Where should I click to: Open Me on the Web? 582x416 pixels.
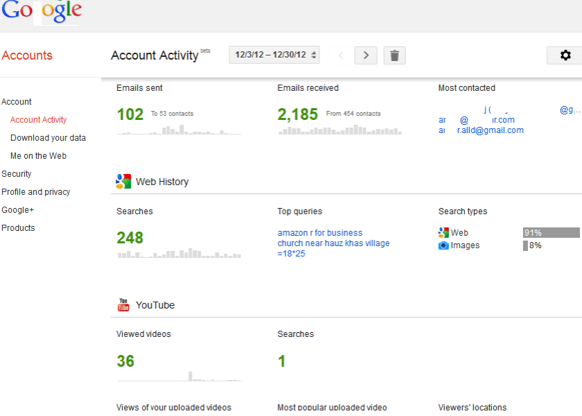pyautogui.click(x=38, y=156)
